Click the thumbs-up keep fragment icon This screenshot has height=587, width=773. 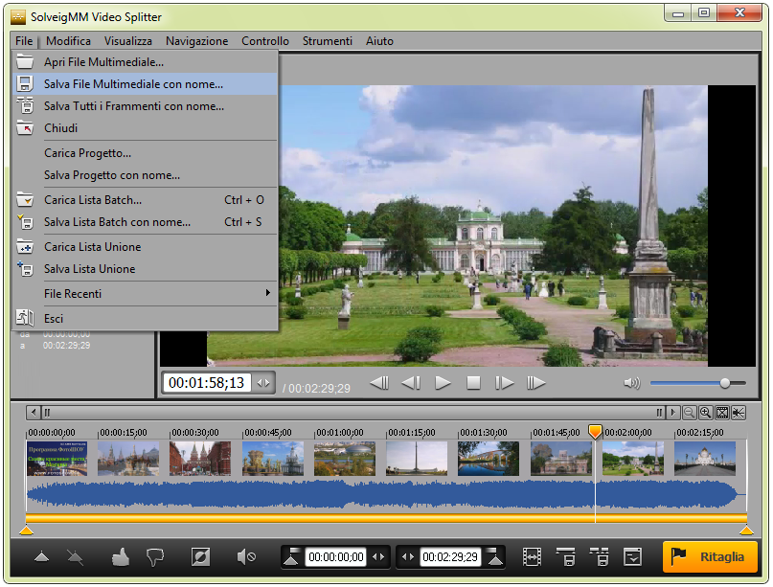[121, 557]
